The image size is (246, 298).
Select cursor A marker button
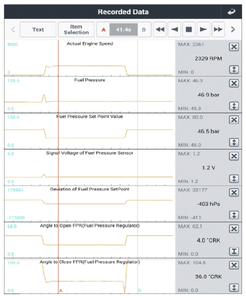tap(103, 30)
